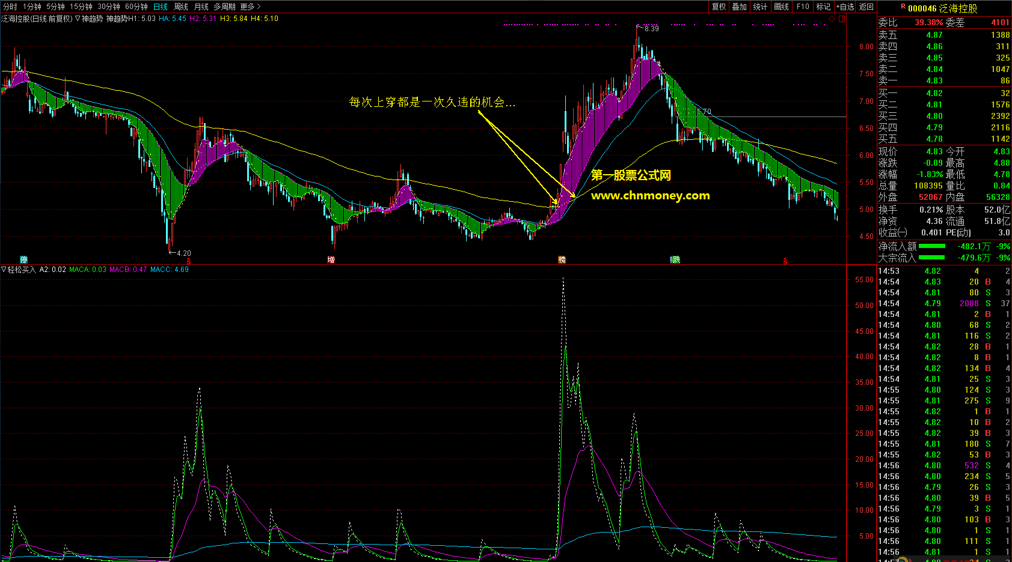Click the 总量 108395 value
This screenshot has width=1012, height=562.
click(928, 186)
